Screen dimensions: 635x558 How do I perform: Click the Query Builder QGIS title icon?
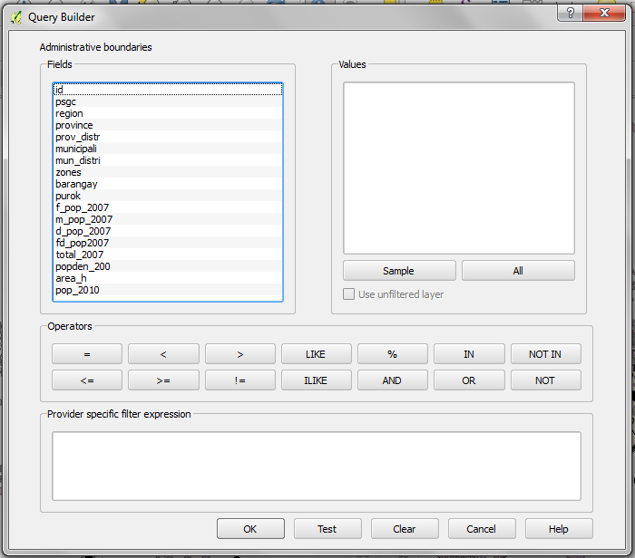coord(15,17)
